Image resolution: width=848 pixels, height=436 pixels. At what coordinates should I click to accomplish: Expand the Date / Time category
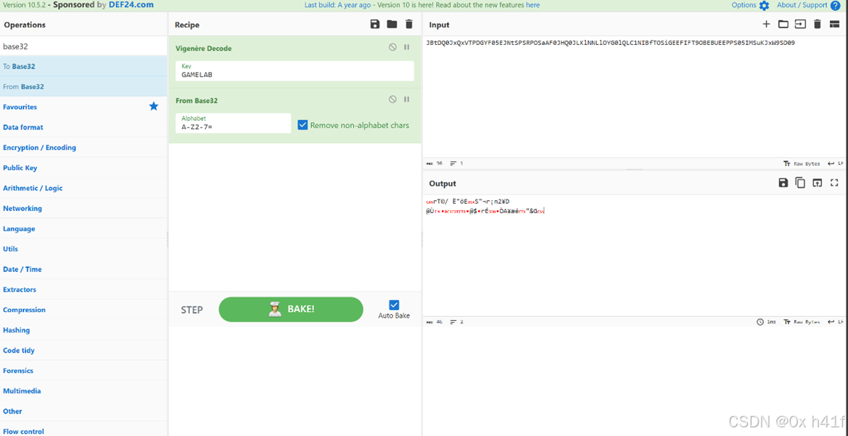(84, 269)
